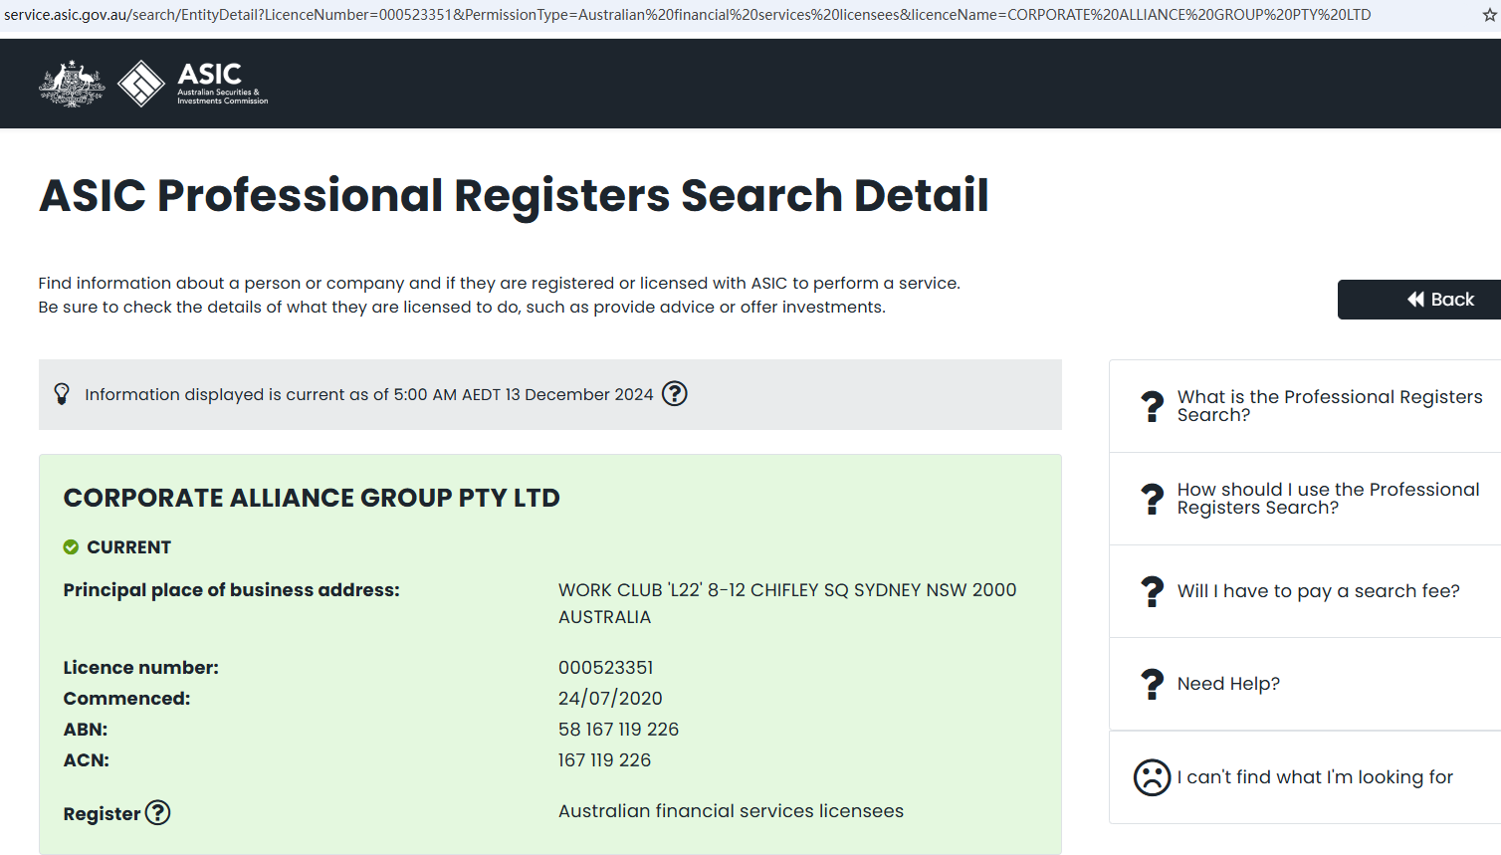This screenshot has height=855, width=1501.
Task: Click the lightbulb information icon
Action: (x=62, y=394)
